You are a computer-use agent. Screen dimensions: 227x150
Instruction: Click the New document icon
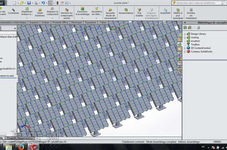coord(15,3)
